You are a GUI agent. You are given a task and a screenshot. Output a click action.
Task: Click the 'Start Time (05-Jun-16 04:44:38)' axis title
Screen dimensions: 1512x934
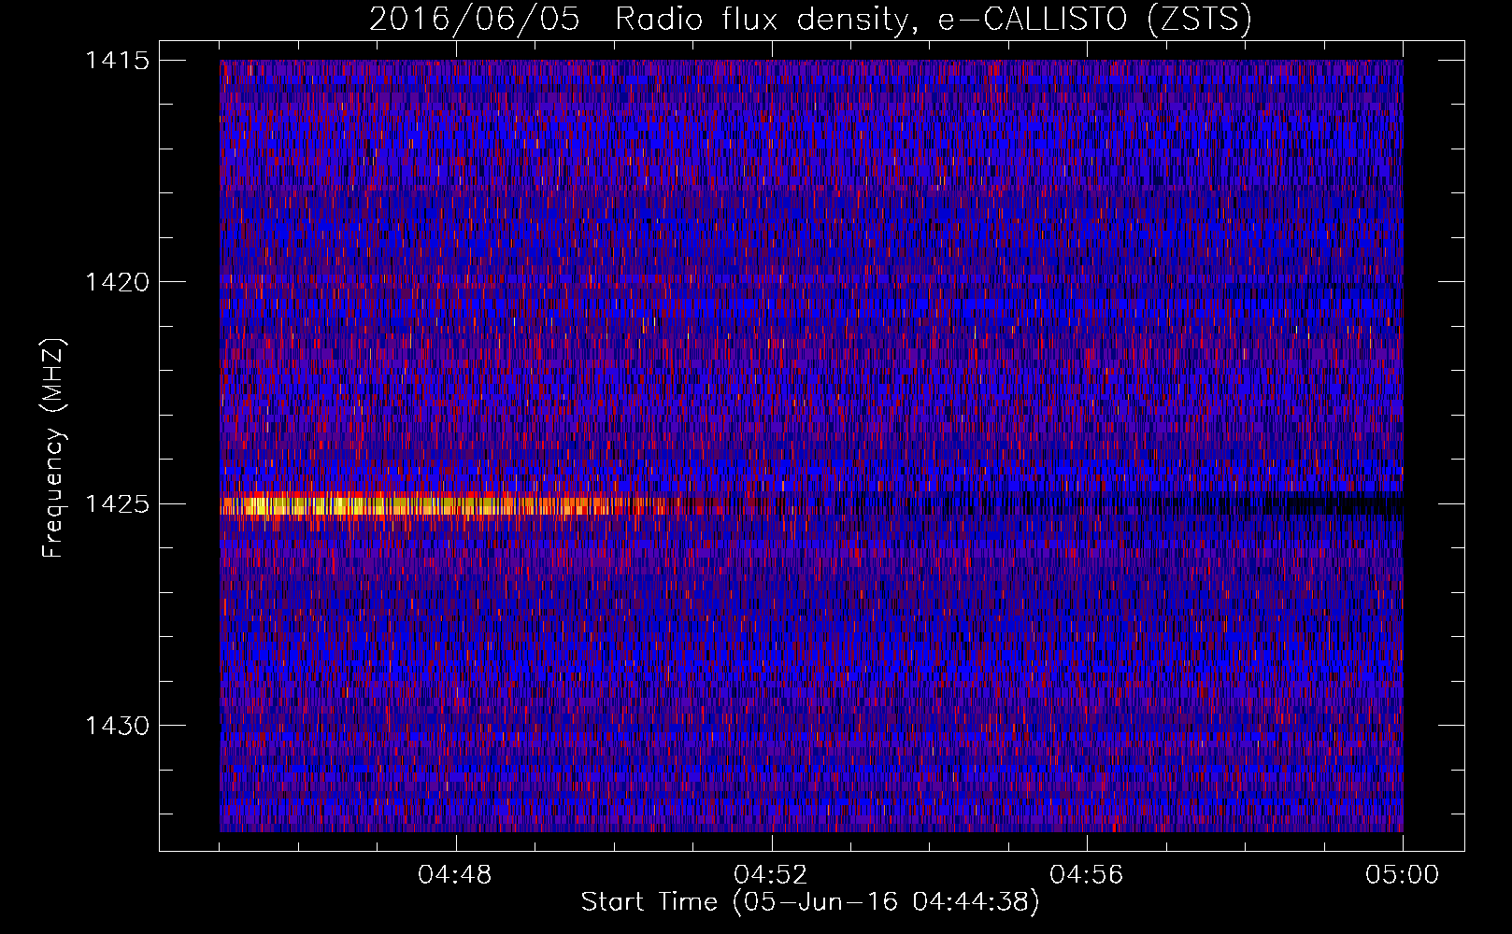810,902
